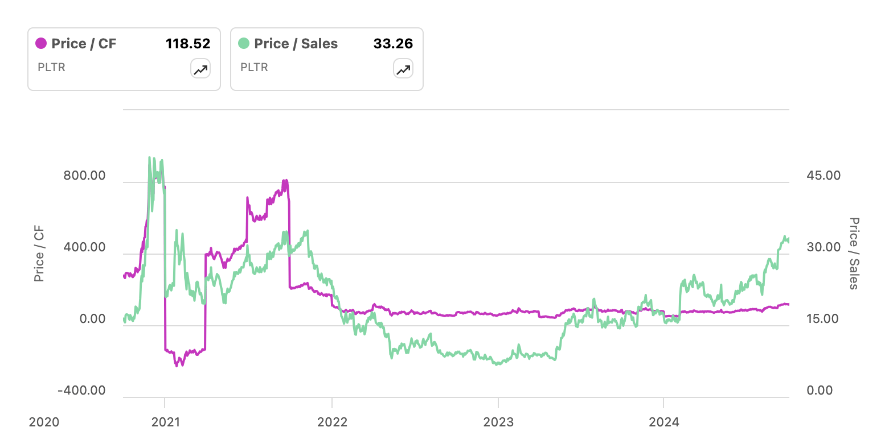Select the Price / Sales legend label
893x448 pixels.
[x=296, y=44]
